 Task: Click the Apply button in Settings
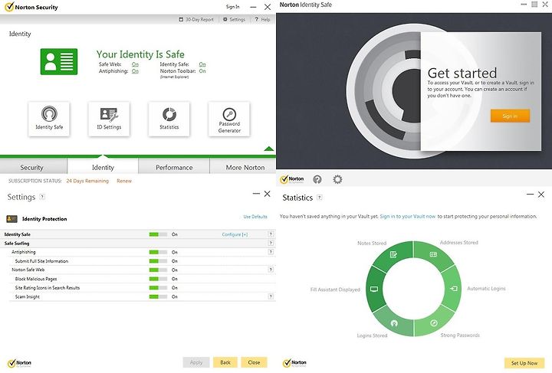click(x=196, y=362)
